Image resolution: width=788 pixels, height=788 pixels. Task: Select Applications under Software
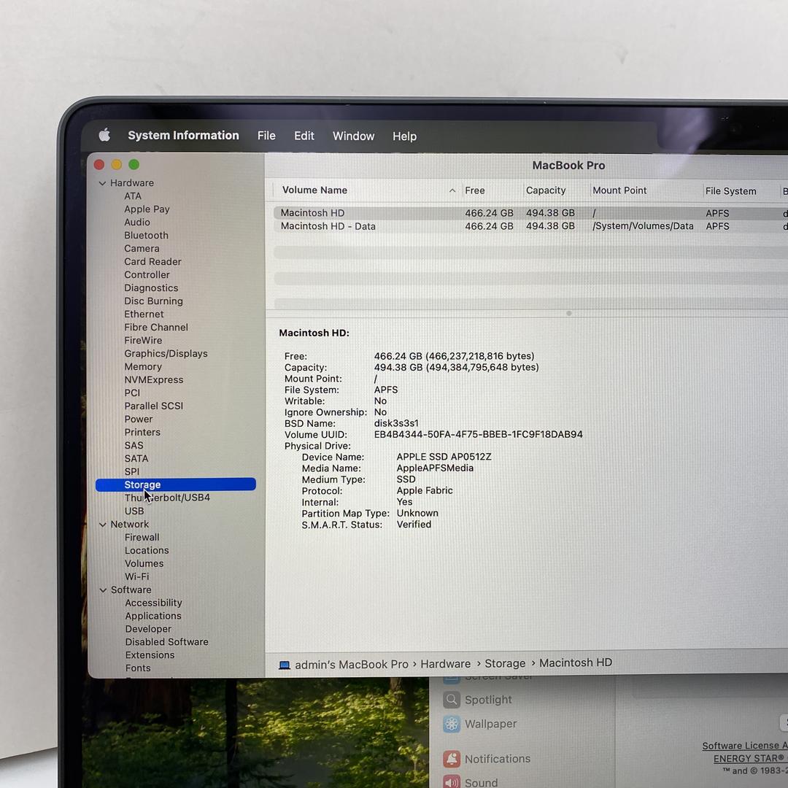153,616
